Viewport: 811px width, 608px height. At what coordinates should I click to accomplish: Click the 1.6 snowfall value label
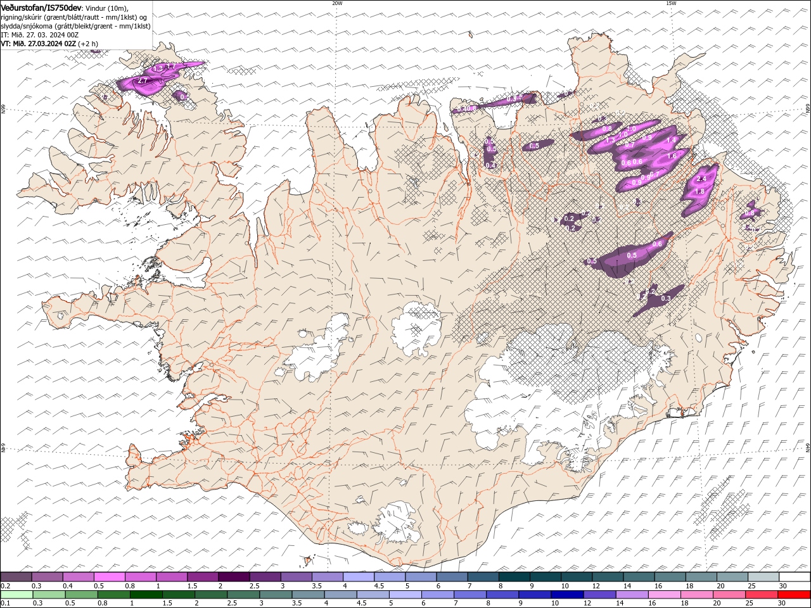pos(672,155)
